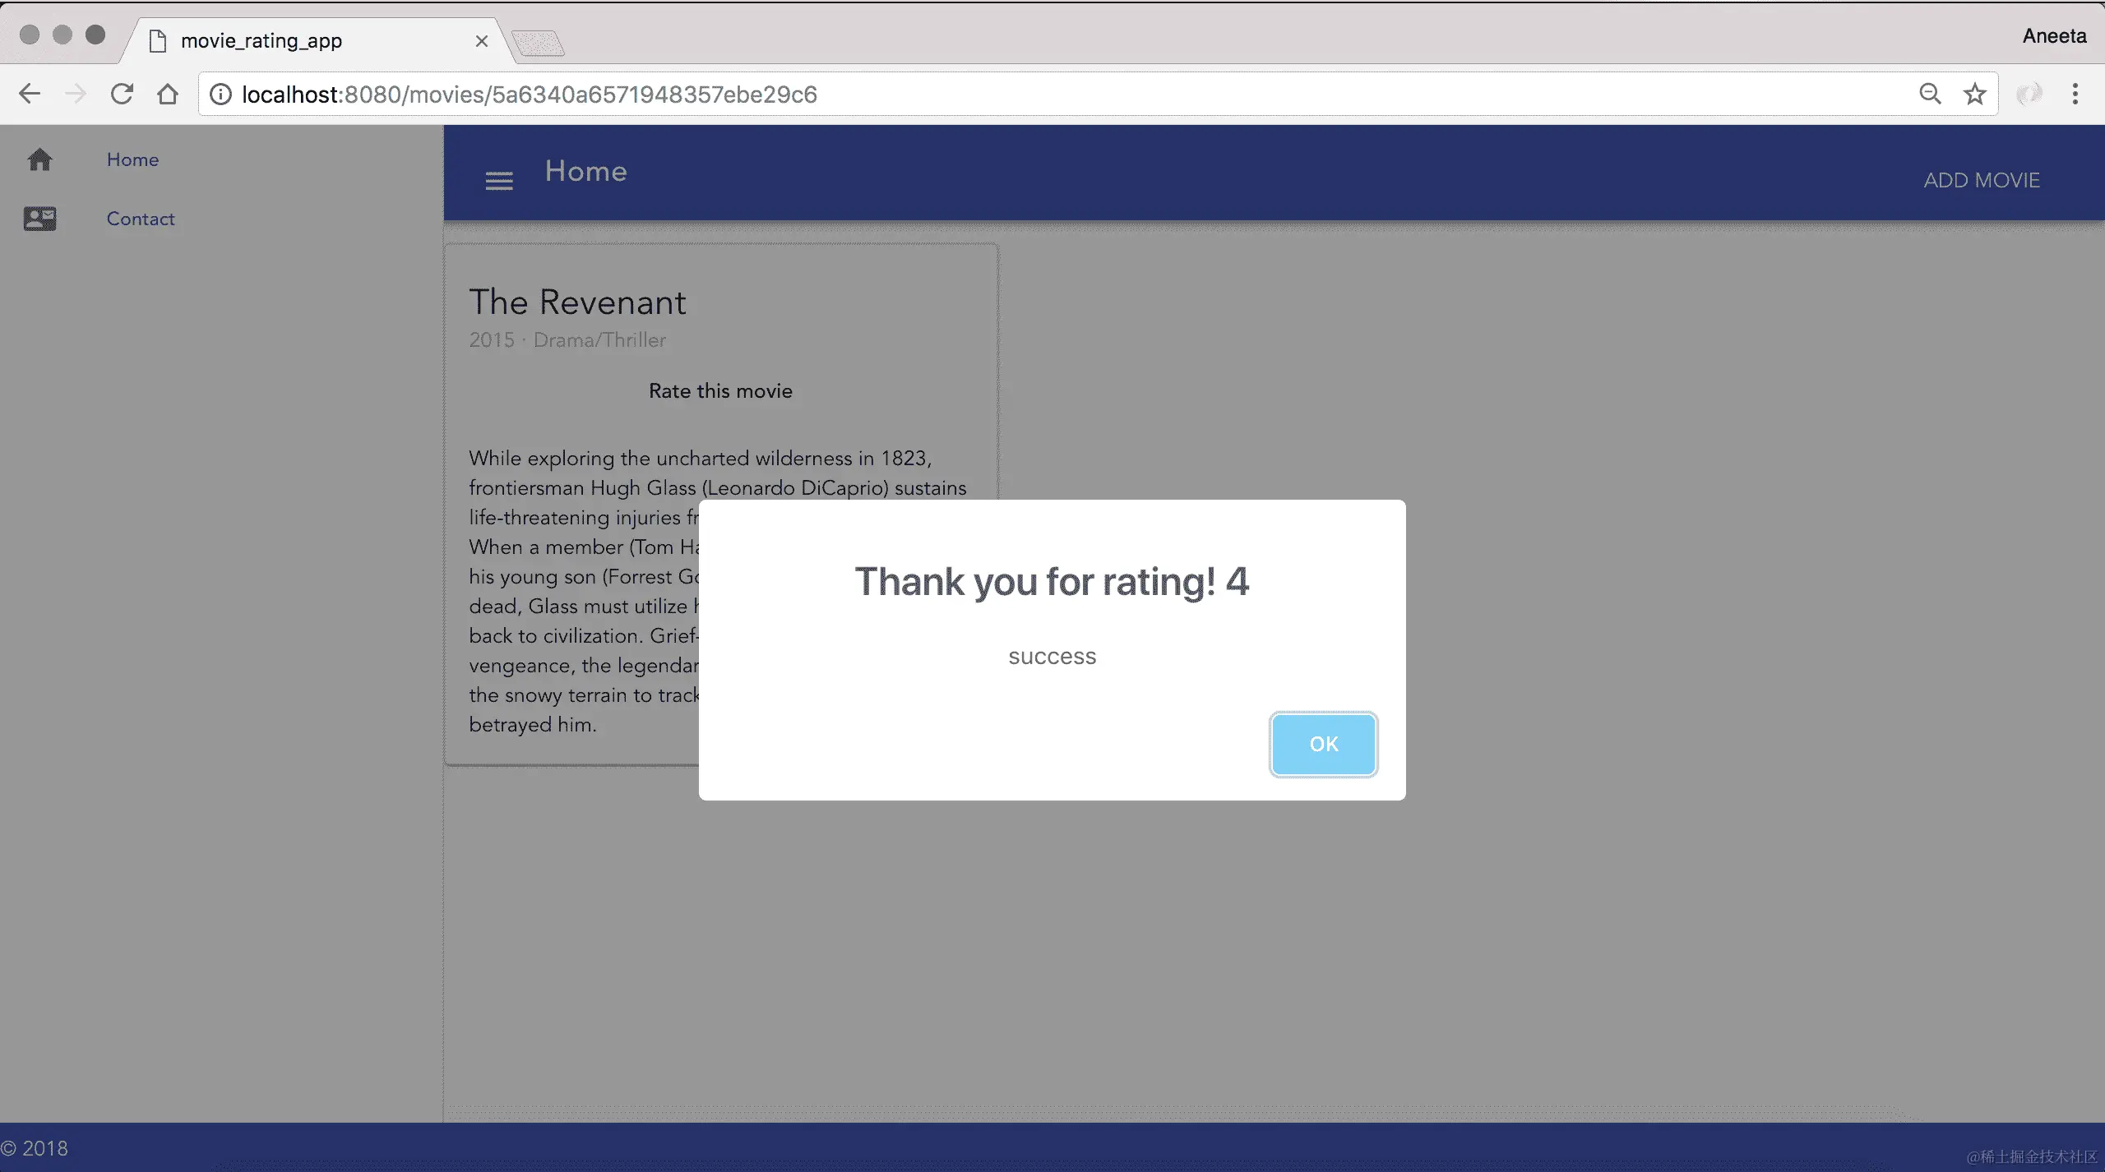Image resolution: width=2105 pixels, height=1172 pixels.
Task: Bookmark page with star icon
Action: (1974, 94)
